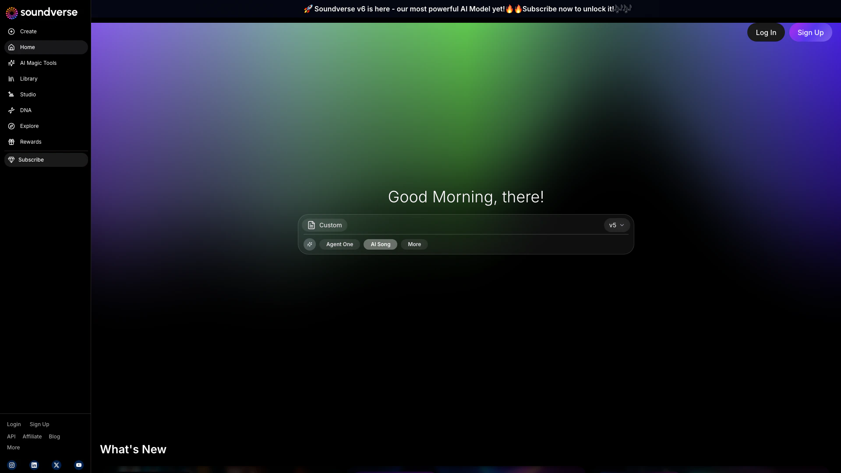
Task: Click the Create plus icon in sidebar
Action: coord(11,32)
